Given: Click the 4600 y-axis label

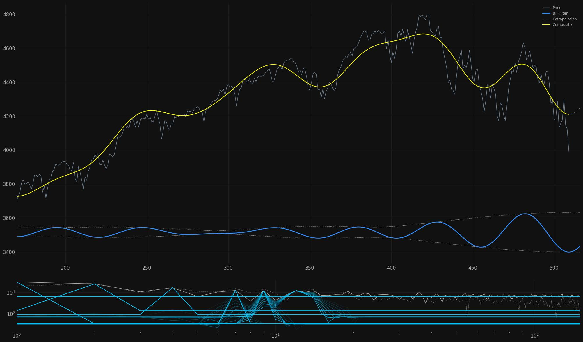Looking at the screenshot, I should click(9, 48).
